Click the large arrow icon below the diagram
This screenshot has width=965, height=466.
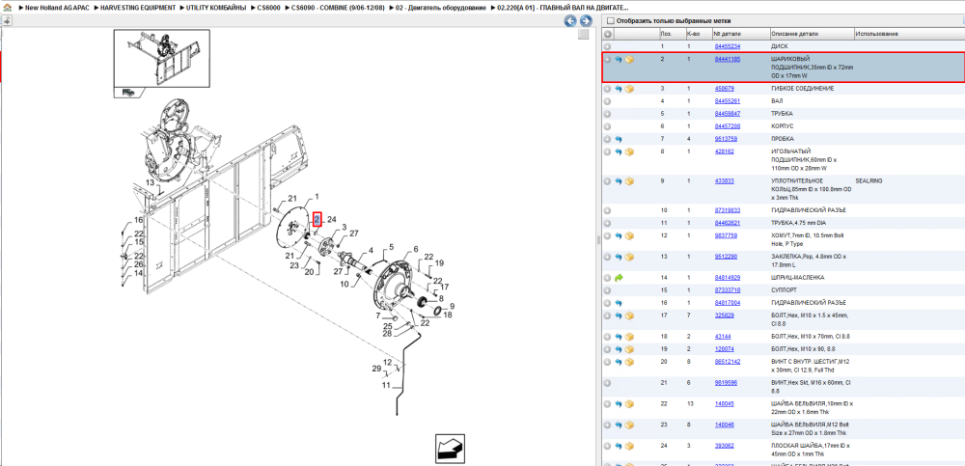[x=450, y=449]
